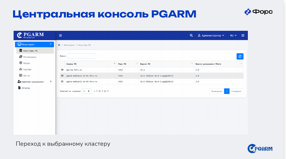
Task: Open row menu for pgarm-debian11-16-03.fors.ru
Action: 62,81
